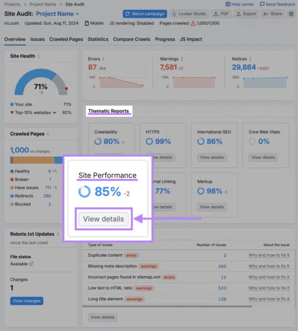Image resolution: width=298 pixels, height=331 pixels.
Task: Click the Crawled Pages info icon
Action: coord(48,134)
